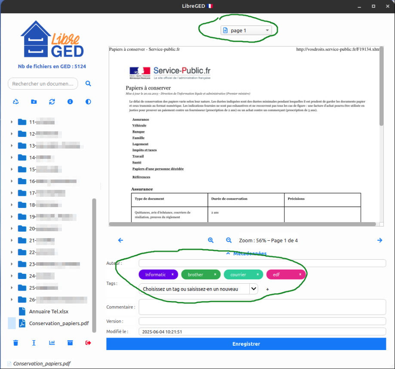Click the rename text-cursor icon
Screen dimensions: 395x369
(x=34, y=343)
